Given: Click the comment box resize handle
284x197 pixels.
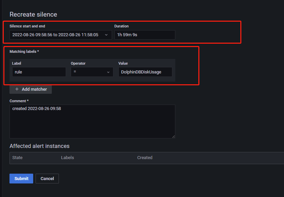Looking at the screenshot, I should [173, 136].
